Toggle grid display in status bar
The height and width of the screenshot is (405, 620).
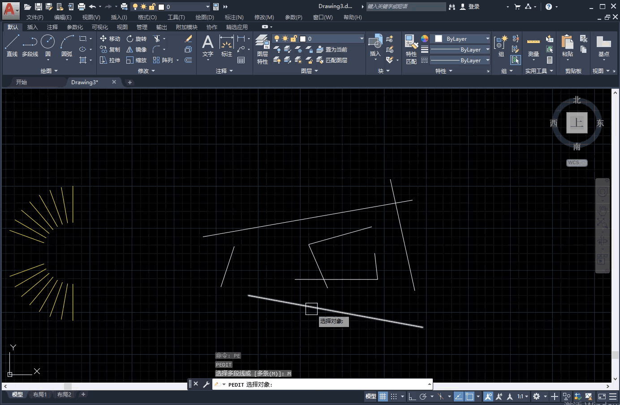pyautogui.click(x=383, y=396)
